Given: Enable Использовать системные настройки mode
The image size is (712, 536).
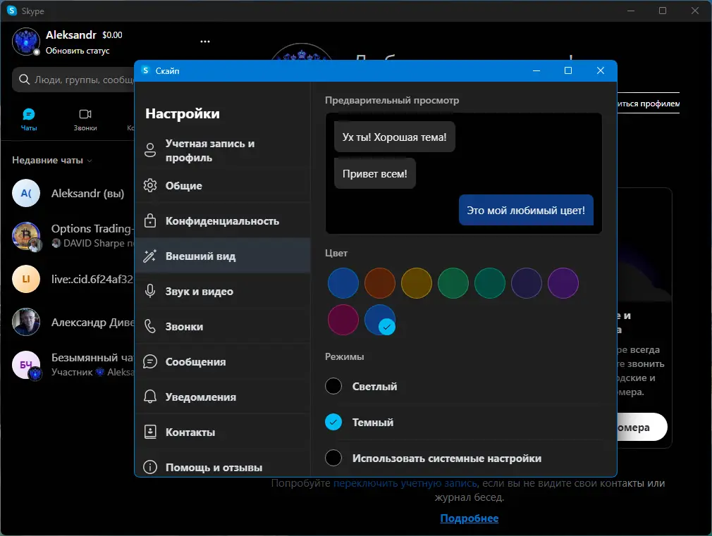Looking at the screenshot, I should (333, 457).
